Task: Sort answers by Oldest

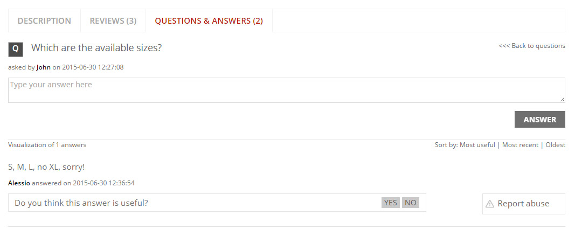Action: coord(555,145)
